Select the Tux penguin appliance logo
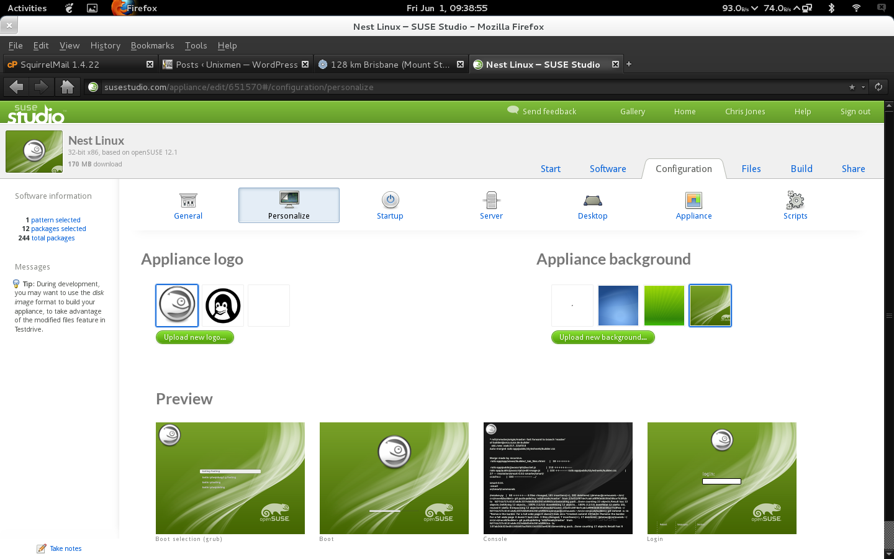The width and height of the screenshot is (894, 559). click(x=223, y=306)
